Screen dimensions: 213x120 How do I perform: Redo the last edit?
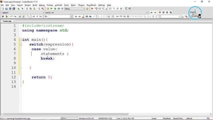[x=22, y=9]
